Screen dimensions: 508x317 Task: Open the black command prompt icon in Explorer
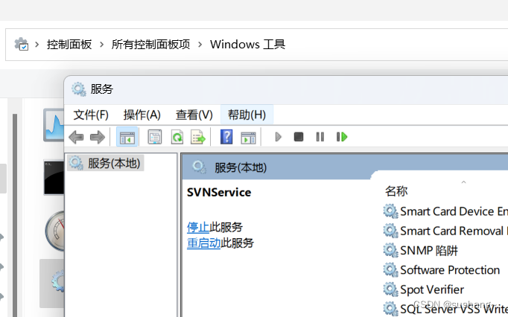point(54,177)
